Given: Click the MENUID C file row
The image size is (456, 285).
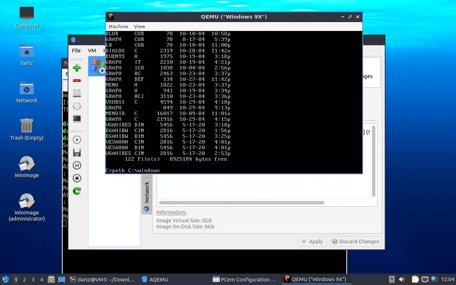Looking at the screenshot, I should pyautogui.click(x=168, y=113).
